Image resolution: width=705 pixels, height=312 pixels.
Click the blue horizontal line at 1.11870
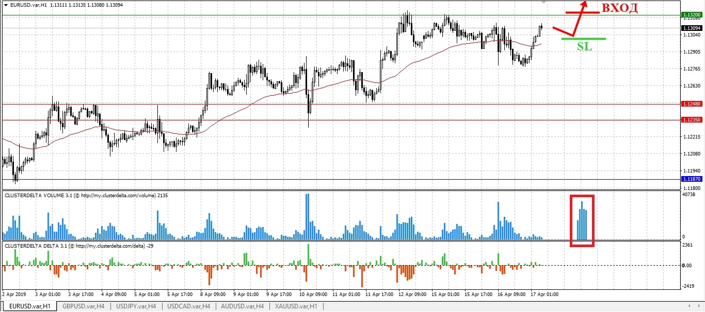coord(341,179)
